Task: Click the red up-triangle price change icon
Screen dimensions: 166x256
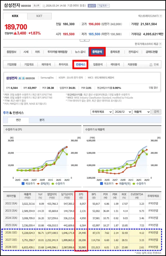Action: pos(15,33)
